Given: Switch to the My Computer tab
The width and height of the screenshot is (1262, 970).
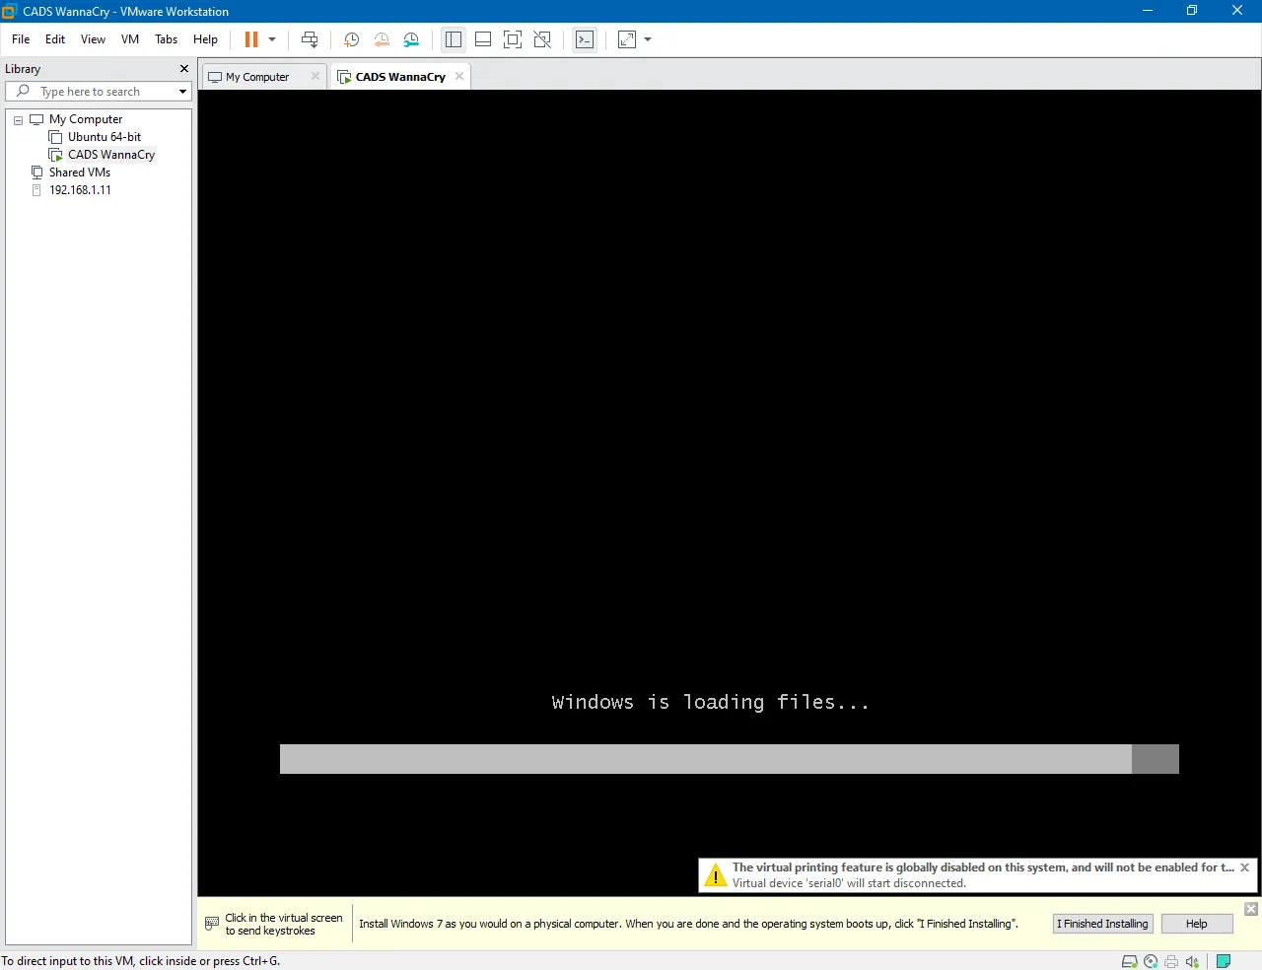Looking at the screenshot, I should (x=256, y=76).
